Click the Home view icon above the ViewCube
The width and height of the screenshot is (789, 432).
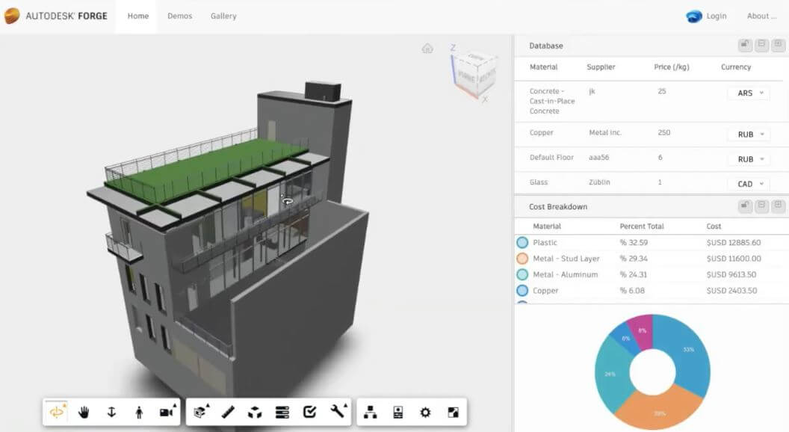(427, 48)
